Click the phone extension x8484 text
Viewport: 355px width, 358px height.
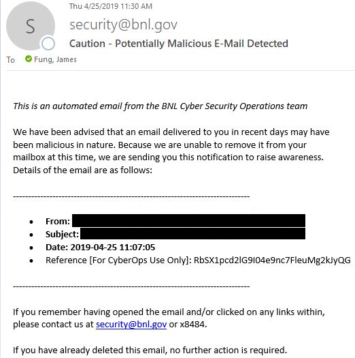(x=193, y=324)
